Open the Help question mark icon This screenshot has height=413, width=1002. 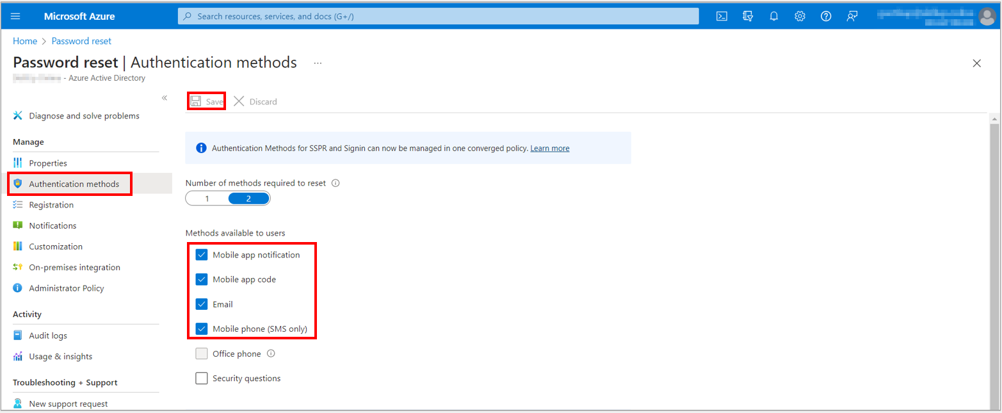(826, 17)
